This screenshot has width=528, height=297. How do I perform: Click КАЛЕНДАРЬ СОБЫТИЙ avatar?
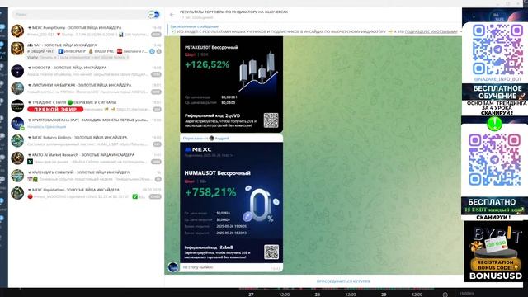17,176
